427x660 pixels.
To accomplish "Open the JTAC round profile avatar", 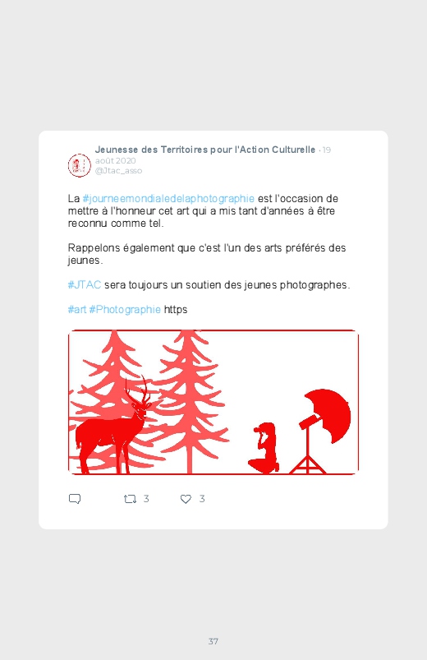I will (79, 165).
